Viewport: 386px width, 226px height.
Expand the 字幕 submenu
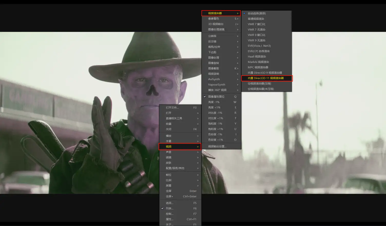click(169, 141)
